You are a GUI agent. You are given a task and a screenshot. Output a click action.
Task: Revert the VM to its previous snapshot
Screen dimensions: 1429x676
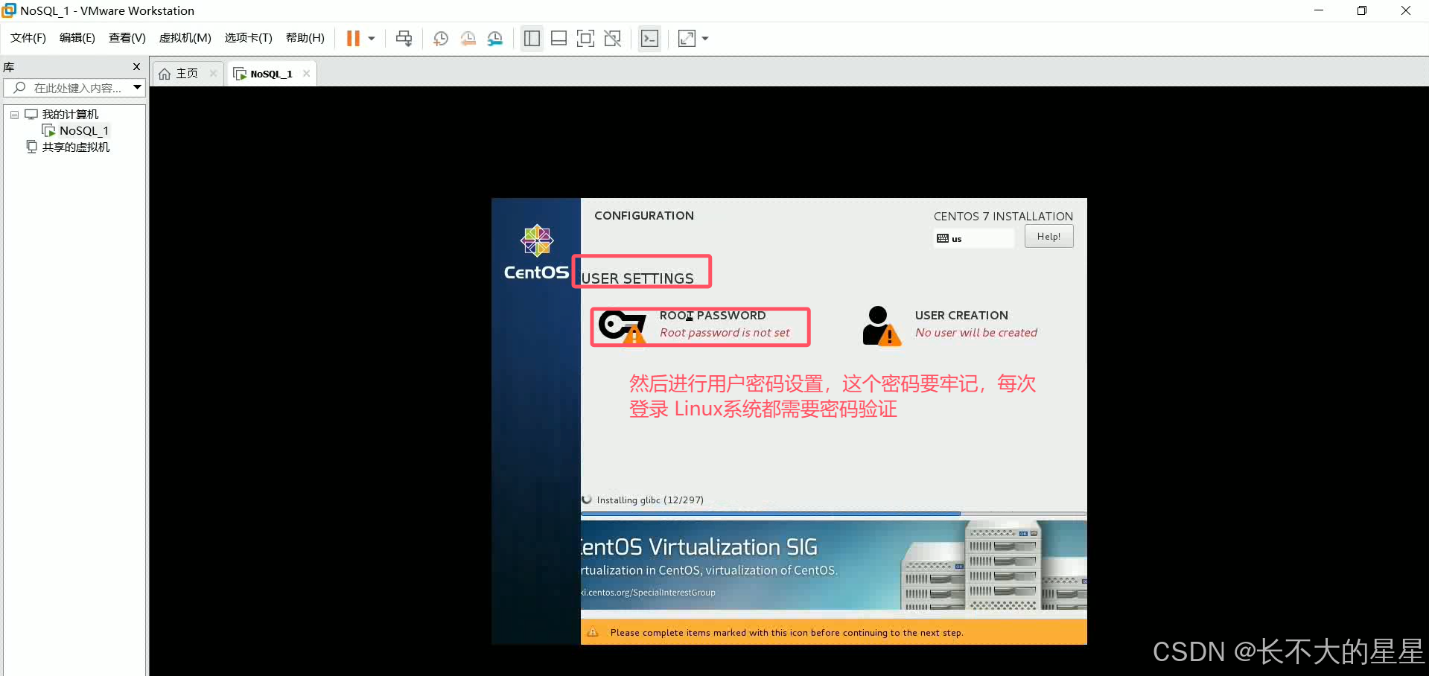pos(468,39)
